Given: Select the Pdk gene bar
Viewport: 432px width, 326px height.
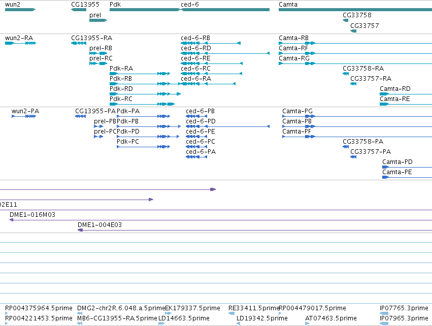Looking at the screenshot, I should pos(145,10).
